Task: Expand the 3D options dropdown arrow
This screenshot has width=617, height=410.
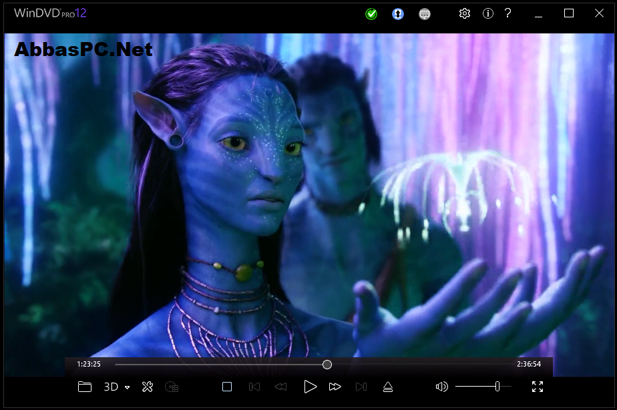Action: click(x=127, y=387)
